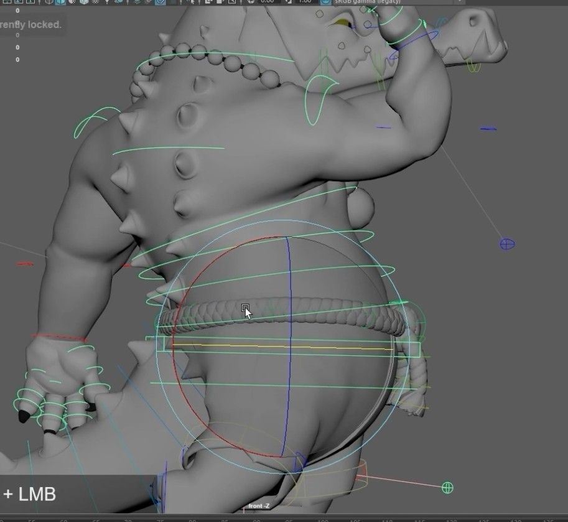Toggle the highlighted blue viewport icon left of the select-arrow icon
Screen dimensions: 568x522
tap(161, 1)
